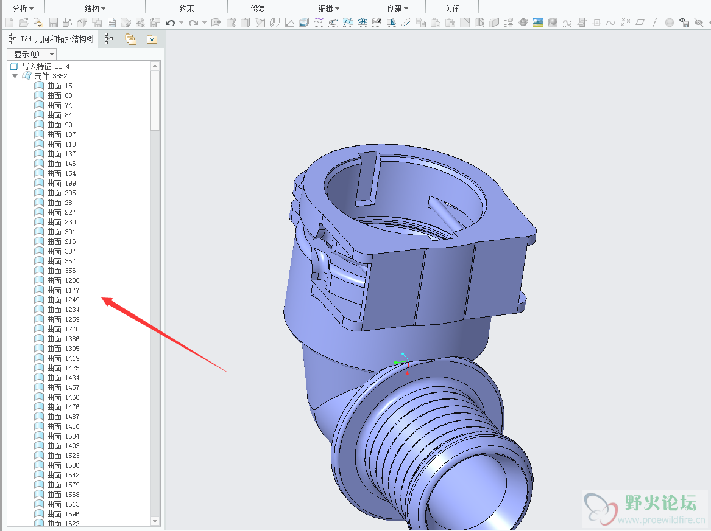Click the ruler measure icon
The height and width of the screenshot is (531, 711).
(x=406, y=22)
